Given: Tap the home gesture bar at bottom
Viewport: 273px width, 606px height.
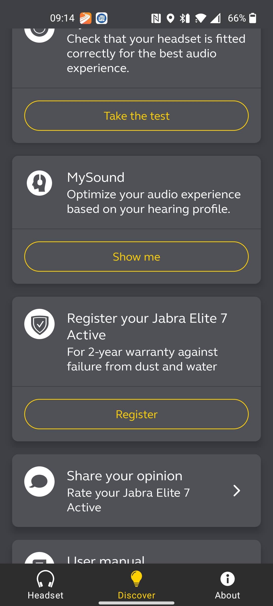Looking at the screenshot, I should click(x=136, y=603).
